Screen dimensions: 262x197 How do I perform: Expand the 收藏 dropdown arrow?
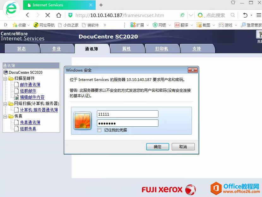click(x=29, y=25)
